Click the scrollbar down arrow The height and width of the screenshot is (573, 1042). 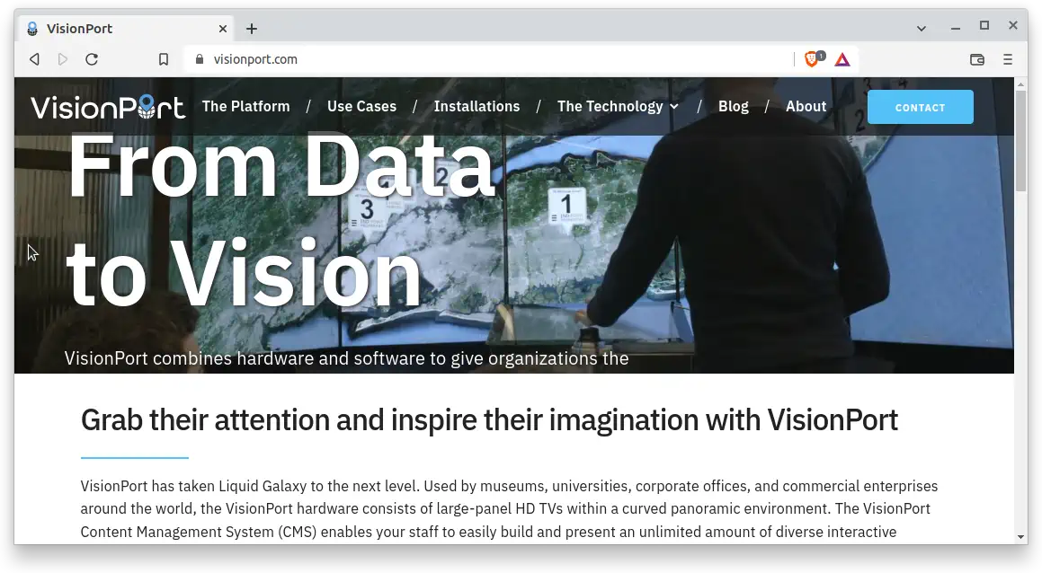tap(1020, 536)
